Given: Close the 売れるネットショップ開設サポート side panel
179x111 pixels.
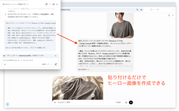Looking at the screenshot, I should [57, 4].
